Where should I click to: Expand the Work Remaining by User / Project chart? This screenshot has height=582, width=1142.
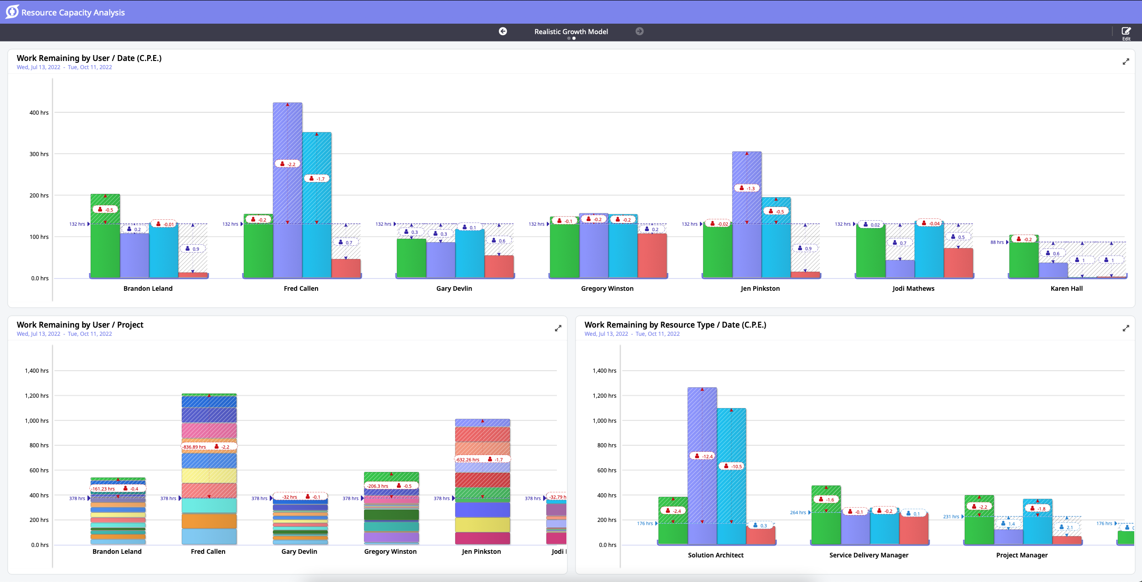pyautogui.click(x=558, y=328)
